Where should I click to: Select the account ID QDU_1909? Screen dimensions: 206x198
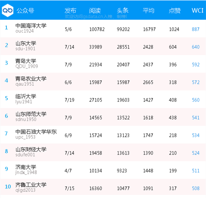(x=27, y=66)
